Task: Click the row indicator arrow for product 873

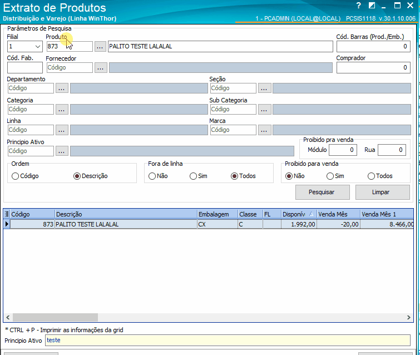Action: tap(7, 224)
